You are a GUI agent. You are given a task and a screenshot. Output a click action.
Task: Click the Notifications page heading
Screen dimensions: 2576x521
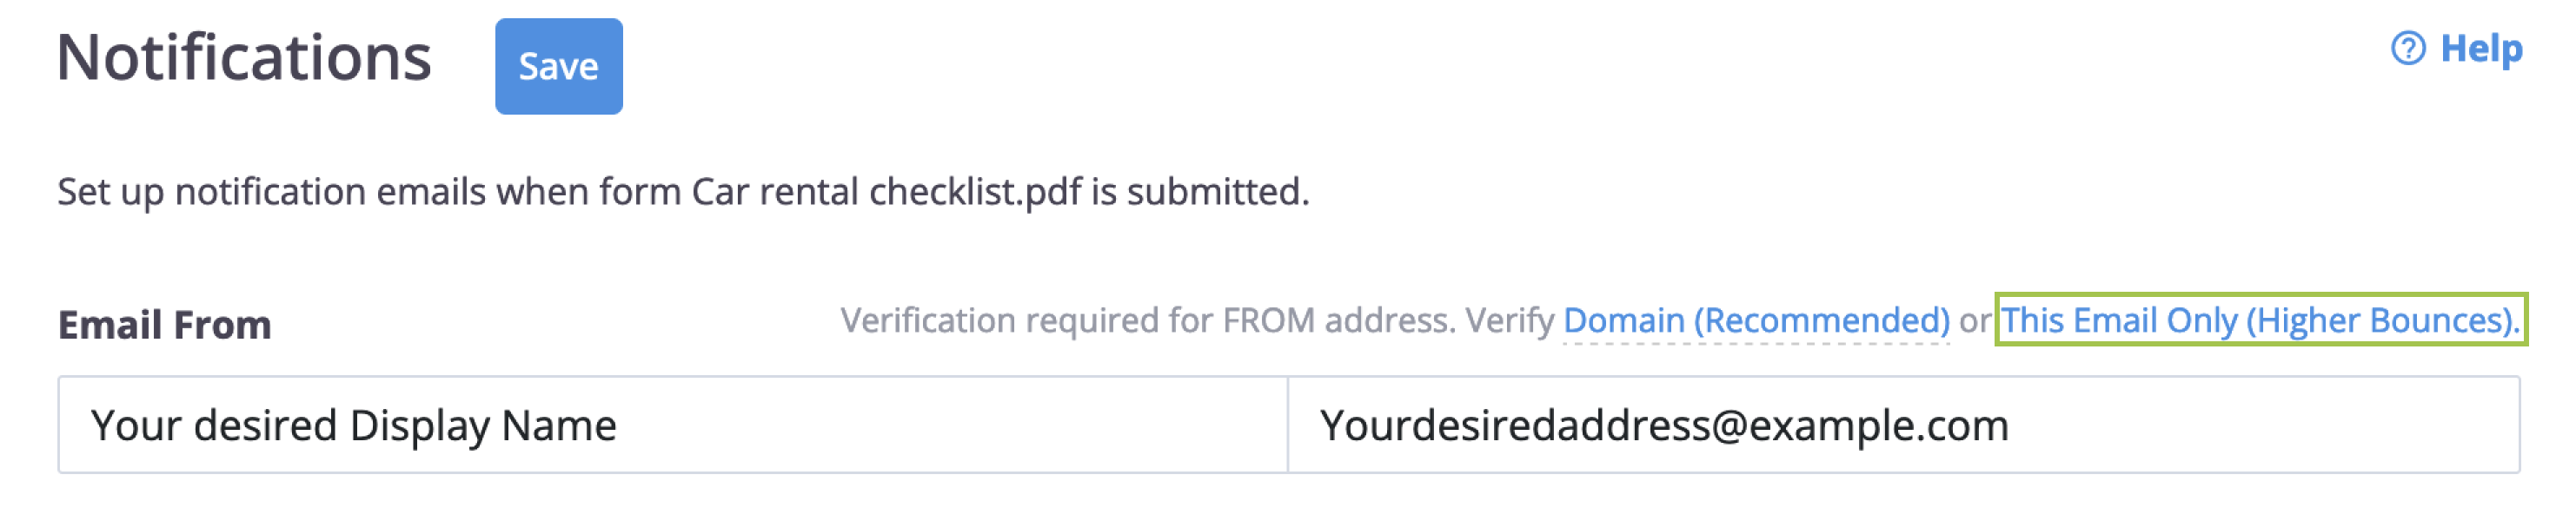[244, 58]
